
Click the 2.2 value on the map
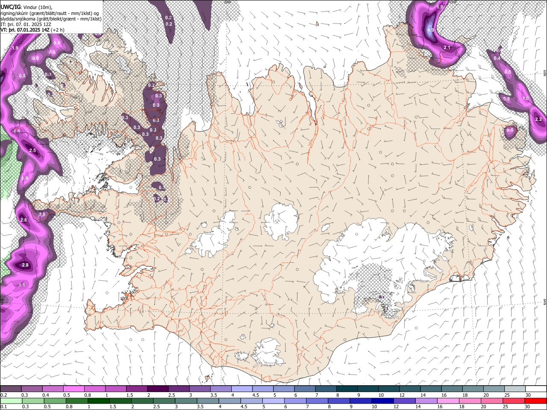click(538, 119)
